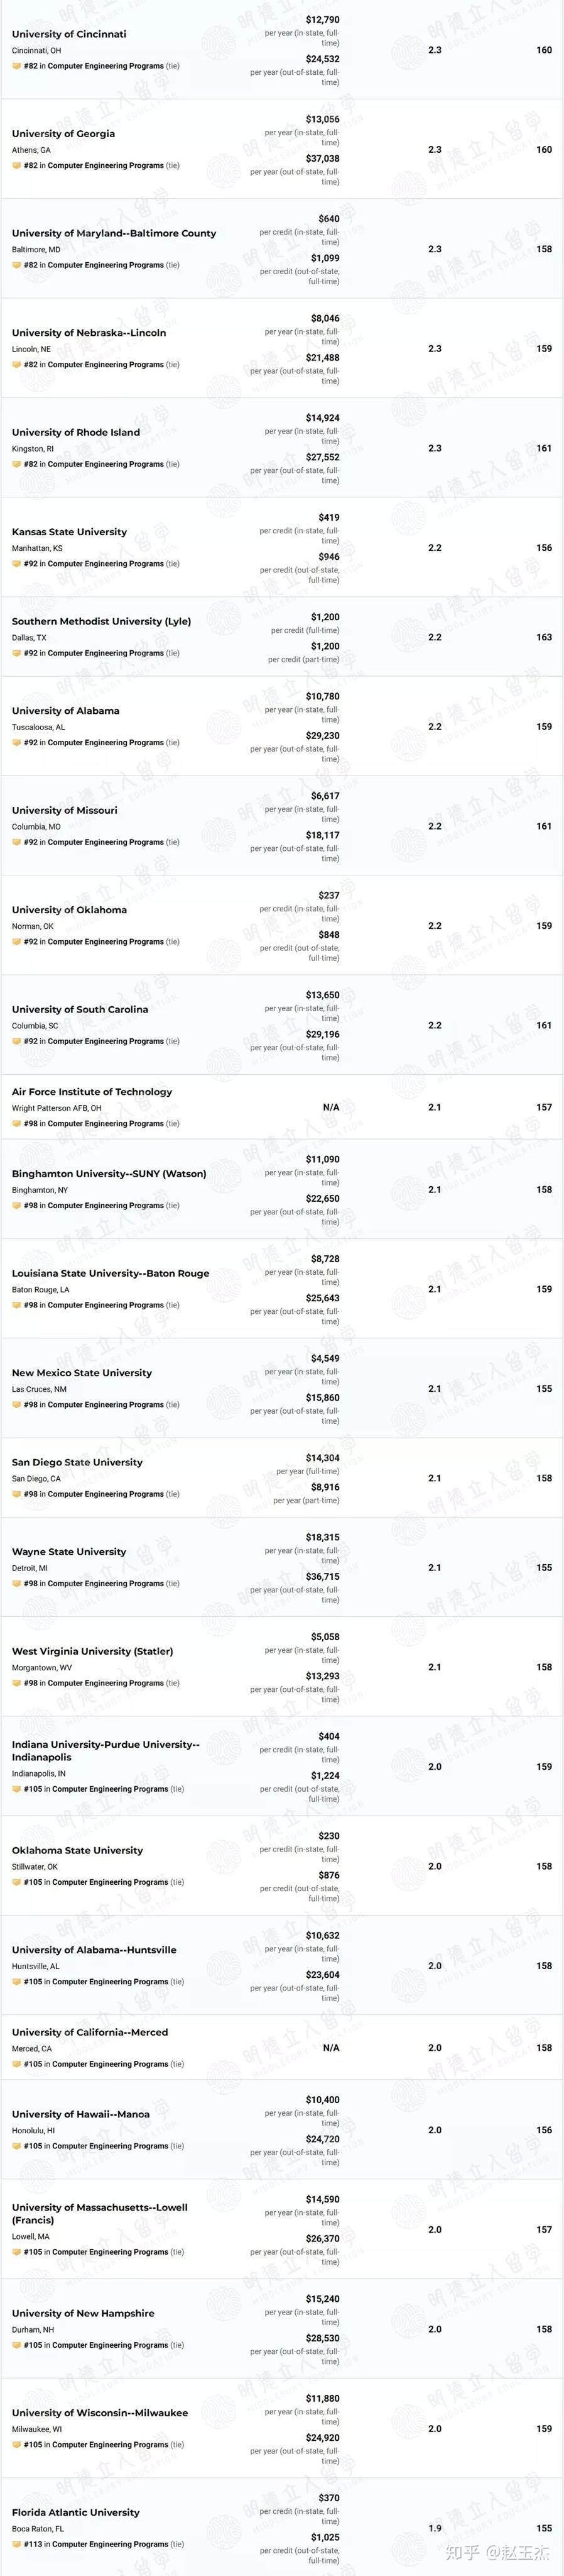
Task: Select badge icon under San Diego State University
Action: (x=16, y=1494)
